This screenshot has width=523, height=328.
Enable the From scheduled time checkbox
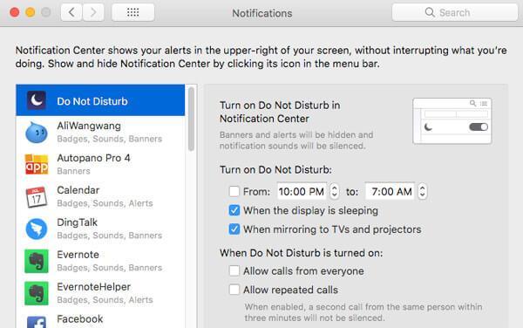point(234,192)
